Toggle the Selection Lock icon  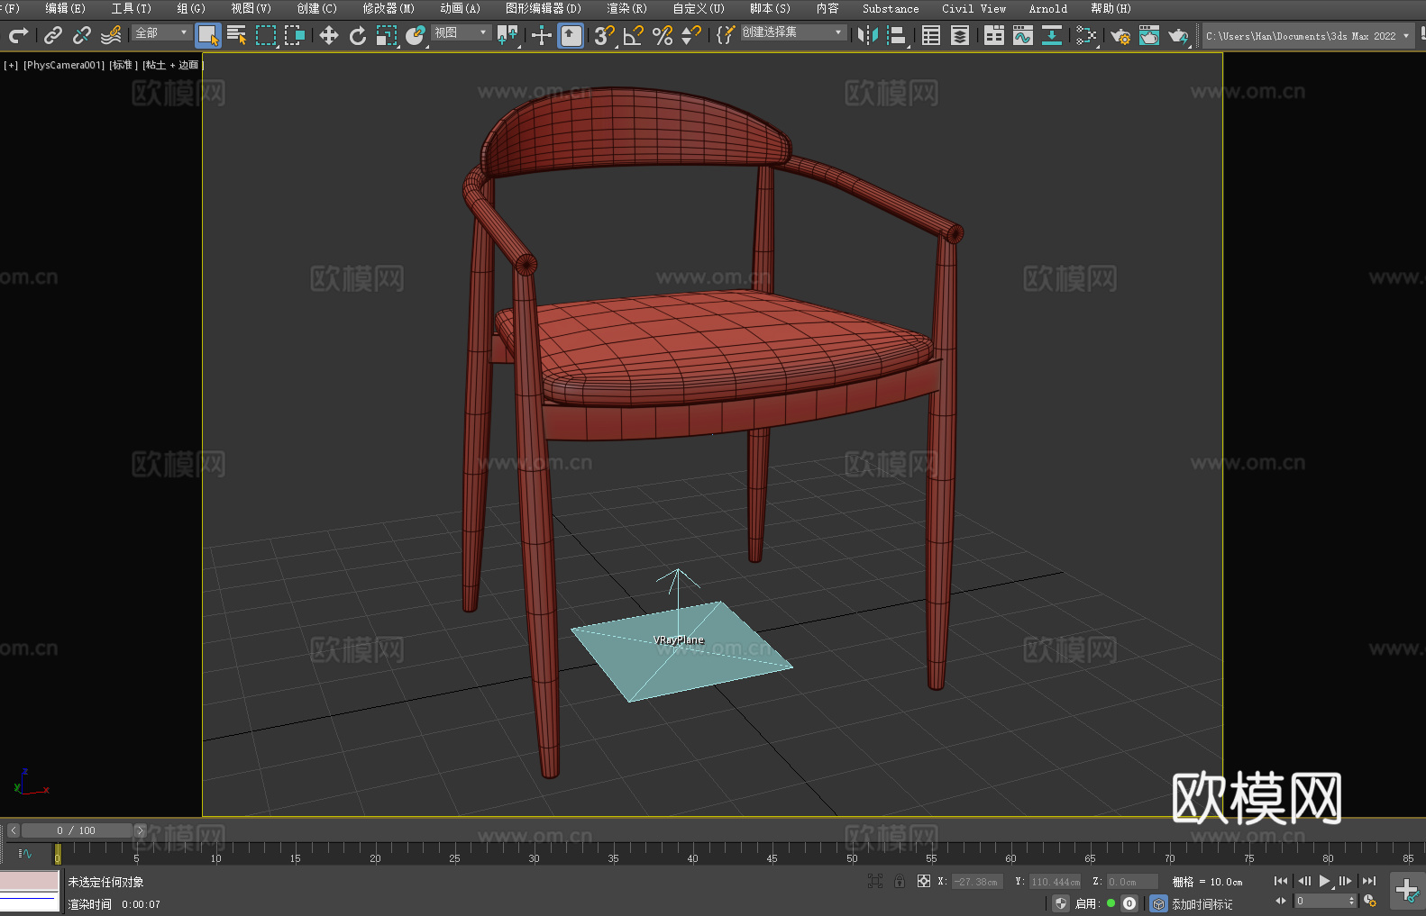click(x=900, y=881)
